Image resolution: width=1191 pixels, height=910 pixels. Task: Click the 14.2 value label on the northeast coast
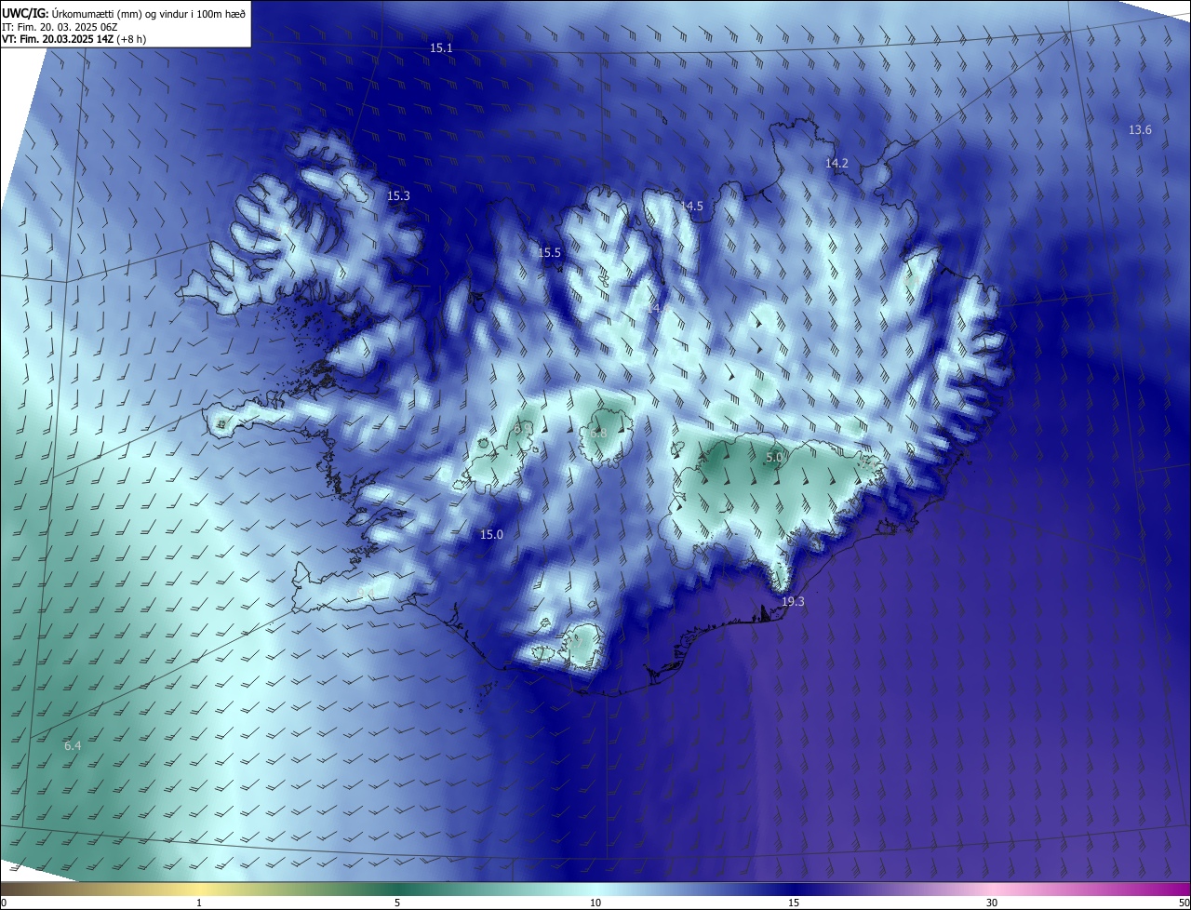tap(836, 163)
